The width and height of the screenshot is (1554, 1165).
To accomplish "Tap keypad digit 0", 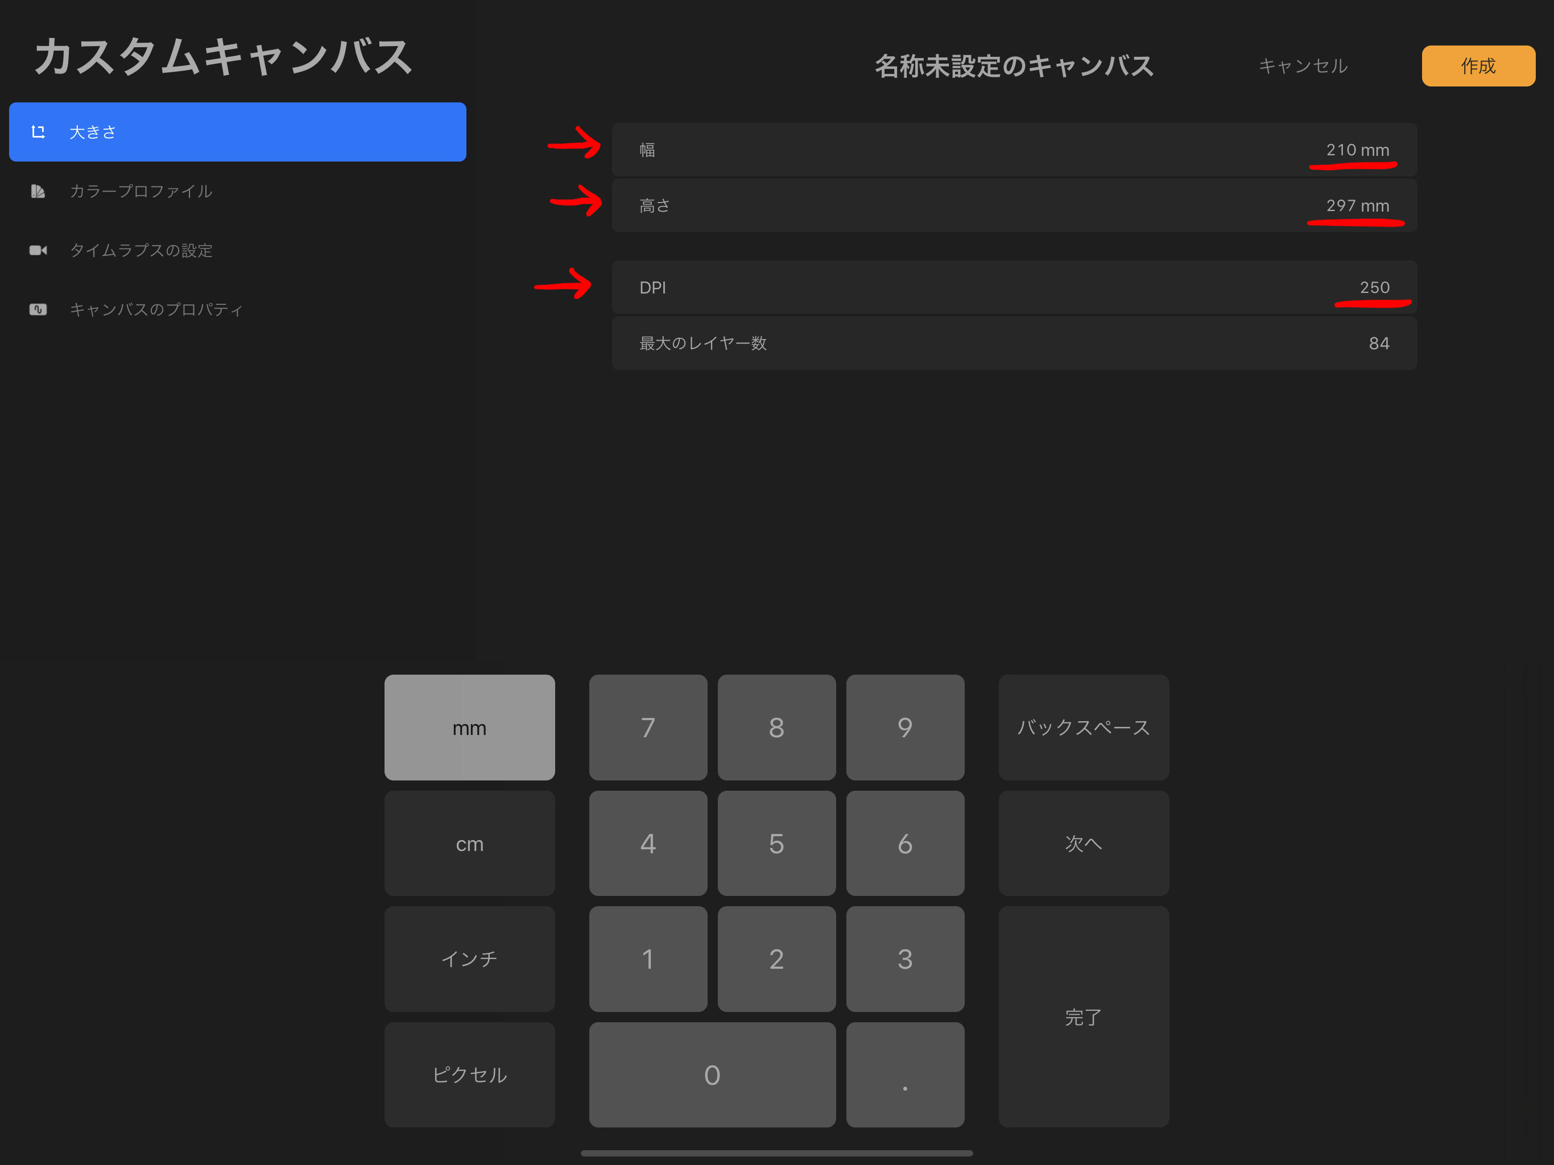I will pyautogui.click(x=712, y=1075).
